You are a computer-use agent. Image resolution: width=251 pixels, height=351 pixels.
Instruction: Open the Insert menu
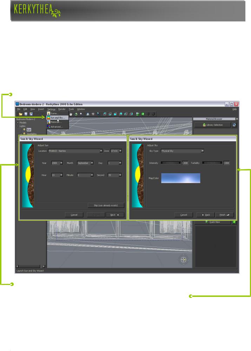pos(41,109)
